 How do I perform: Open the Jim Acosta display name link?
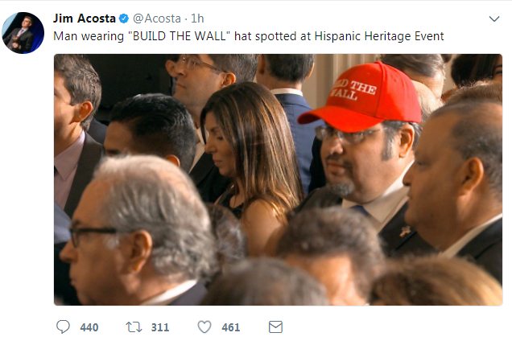[x=85, y=18]
